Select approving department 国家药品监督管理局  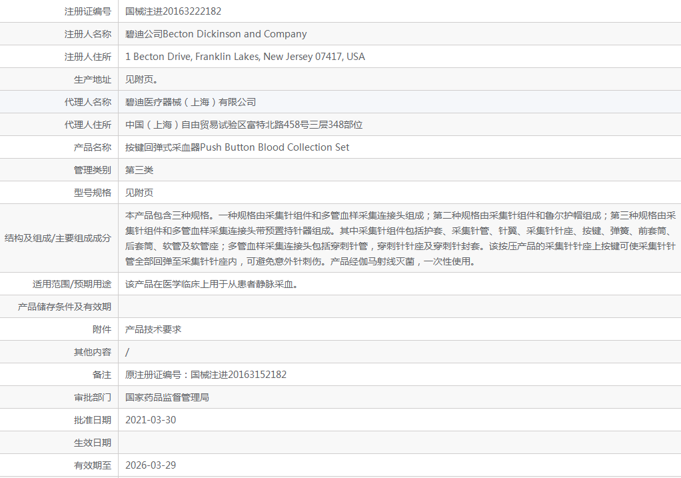coord(167,397)
